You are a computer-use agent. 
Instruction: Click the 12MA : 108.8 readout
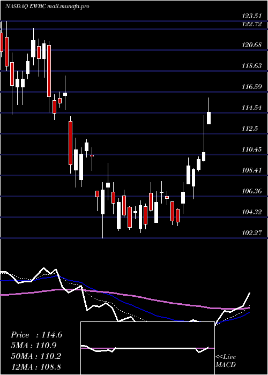coord(36,366)
